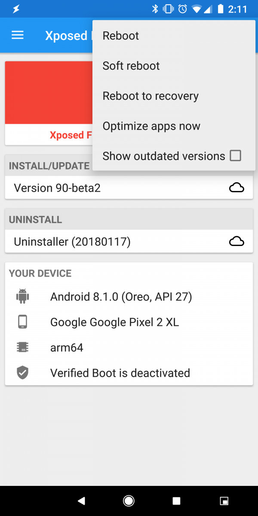The height and width of the screenshot is (516, 258).
Task: Tap the cloud icon beside Uninstaller (20180117)
Action: pyautogui.click(x=236, y=242)
